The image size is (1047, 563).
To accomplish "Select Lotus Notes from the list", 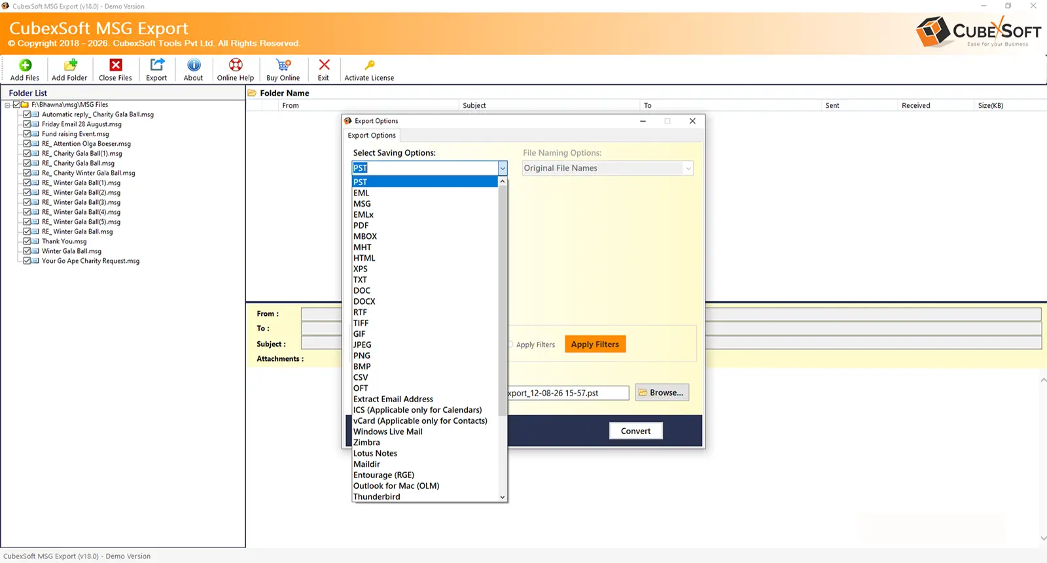I will point(425,453).
